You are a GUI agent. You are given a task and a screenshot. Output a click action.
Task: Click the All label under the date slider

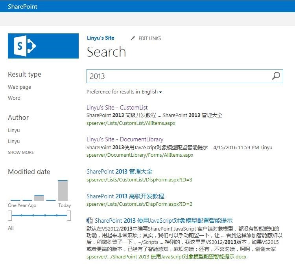pyautogui.click(x=11, y=228)
